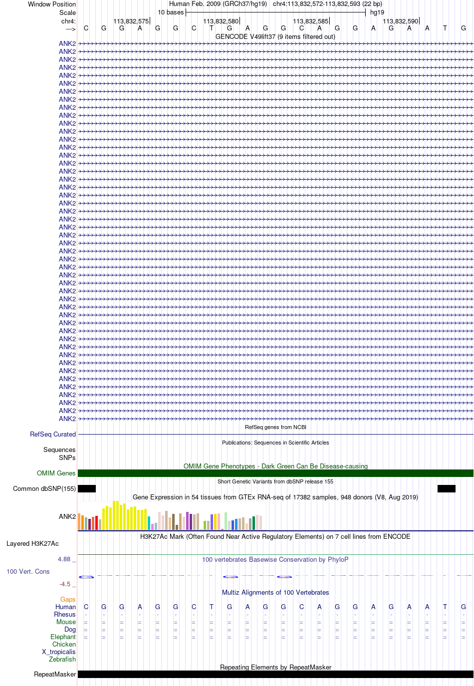Screen dimensions: 474x686
Task: Click the RefSeq Curated blue intron line
Action: coord(275,434)
